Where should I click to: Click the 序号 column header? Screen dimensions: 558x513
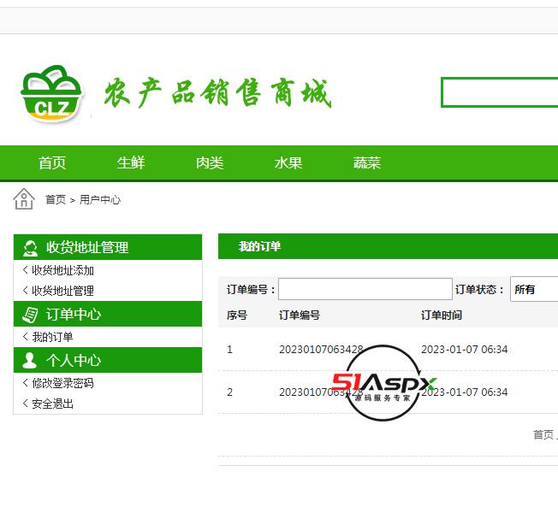[x=237, y=315]
